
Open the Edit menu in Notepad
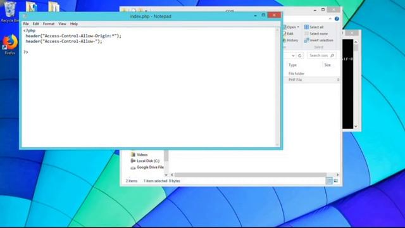pyautogui.click(x=35, y=24)
